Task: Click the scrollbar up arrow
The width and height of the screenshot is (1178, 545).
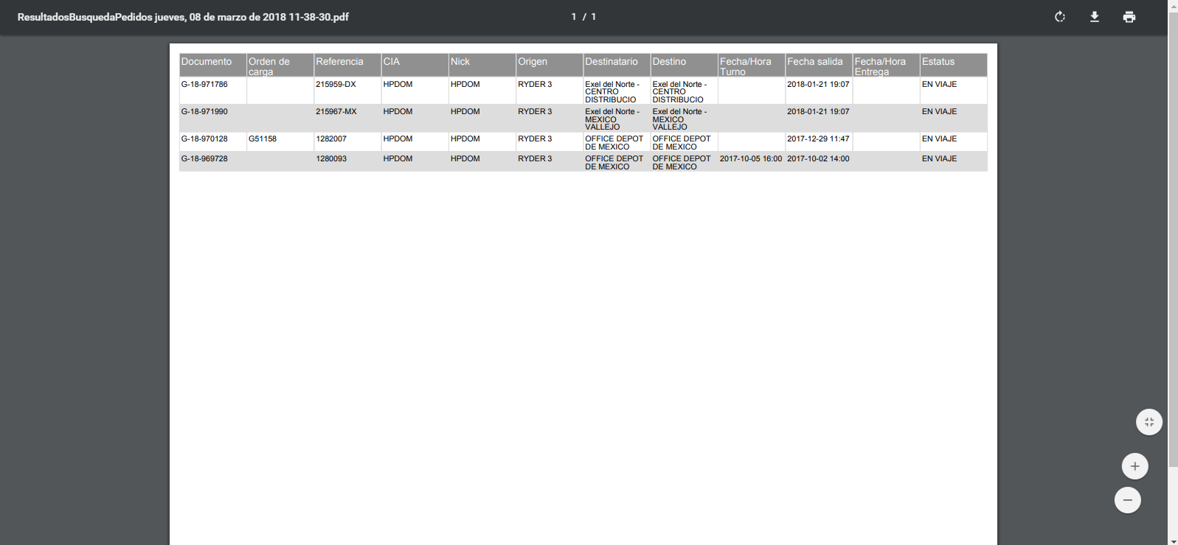Action: (1173, 4)
